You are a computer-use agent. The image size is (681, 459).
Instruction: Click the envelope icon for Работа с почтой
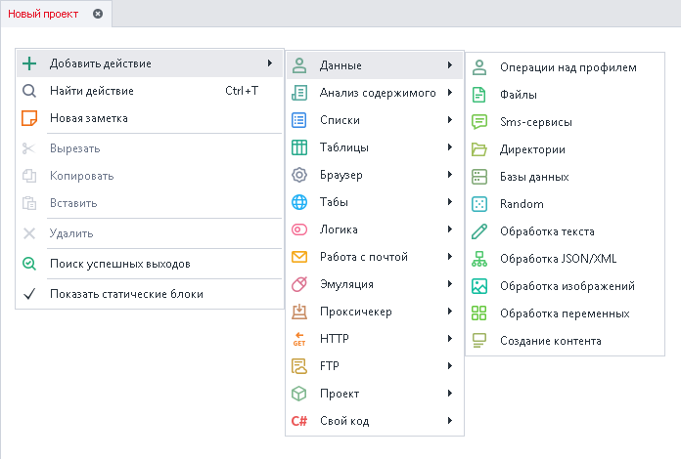pyautogui.click(x=299, y=257)
